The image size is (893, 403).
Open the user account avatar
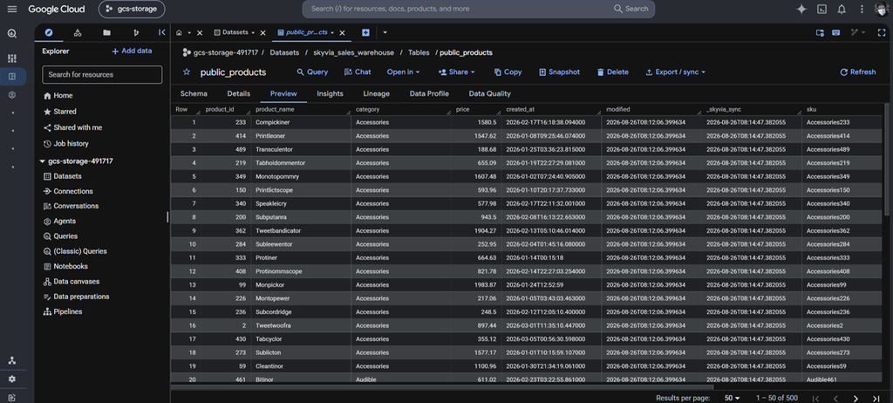tap(881, 9)
